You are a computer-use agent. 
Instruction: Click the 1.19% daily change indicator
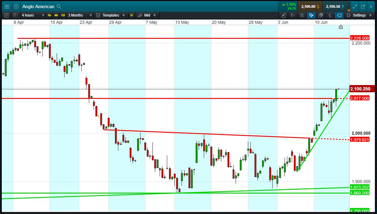tap(288, 5)
